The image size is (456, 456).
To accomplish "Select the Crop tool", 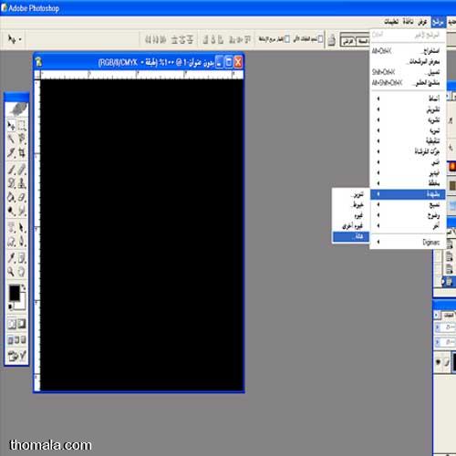I will [22, 152].
